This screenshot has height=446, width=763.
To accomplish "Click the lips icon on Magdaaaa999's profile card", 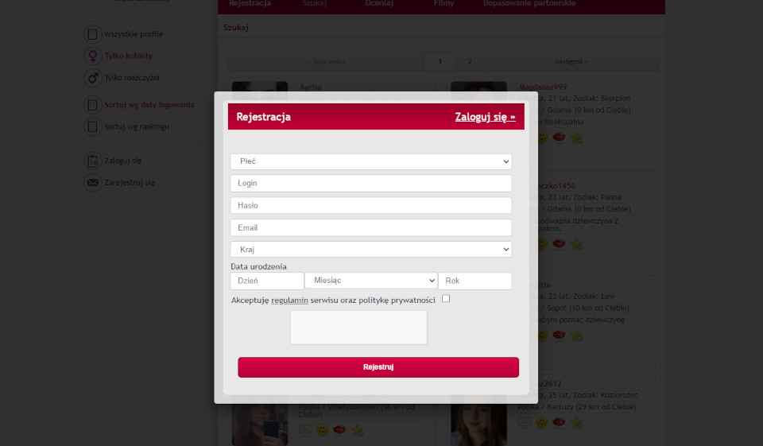I will (x=559, y=138).
